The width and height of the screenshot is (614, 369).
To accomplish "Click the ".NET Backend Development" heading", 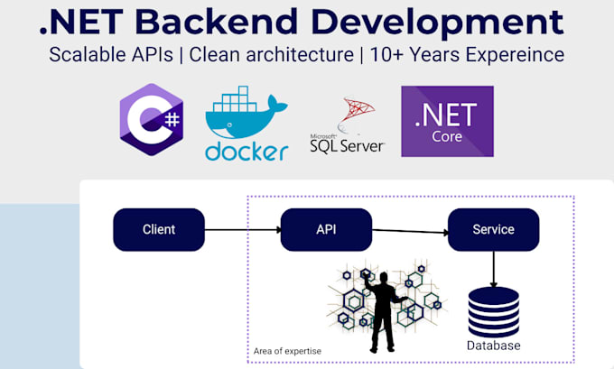I will [302, 22].
